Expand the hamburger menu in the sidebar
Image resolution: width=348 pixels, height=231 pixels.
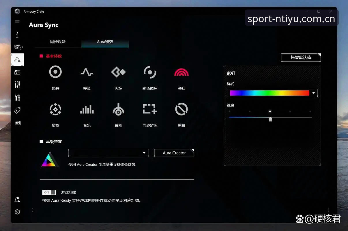point(17,22)
